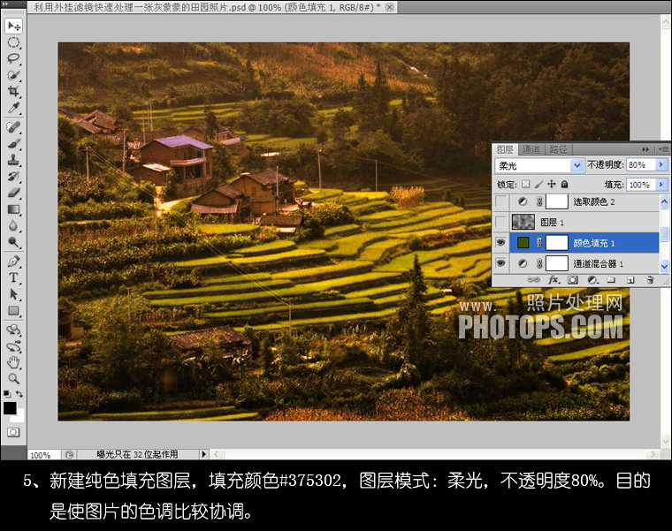Switch to the 路径 tab
Image resolution: width=672 pixels, height=531 pixels.
(x=558, y=149)
